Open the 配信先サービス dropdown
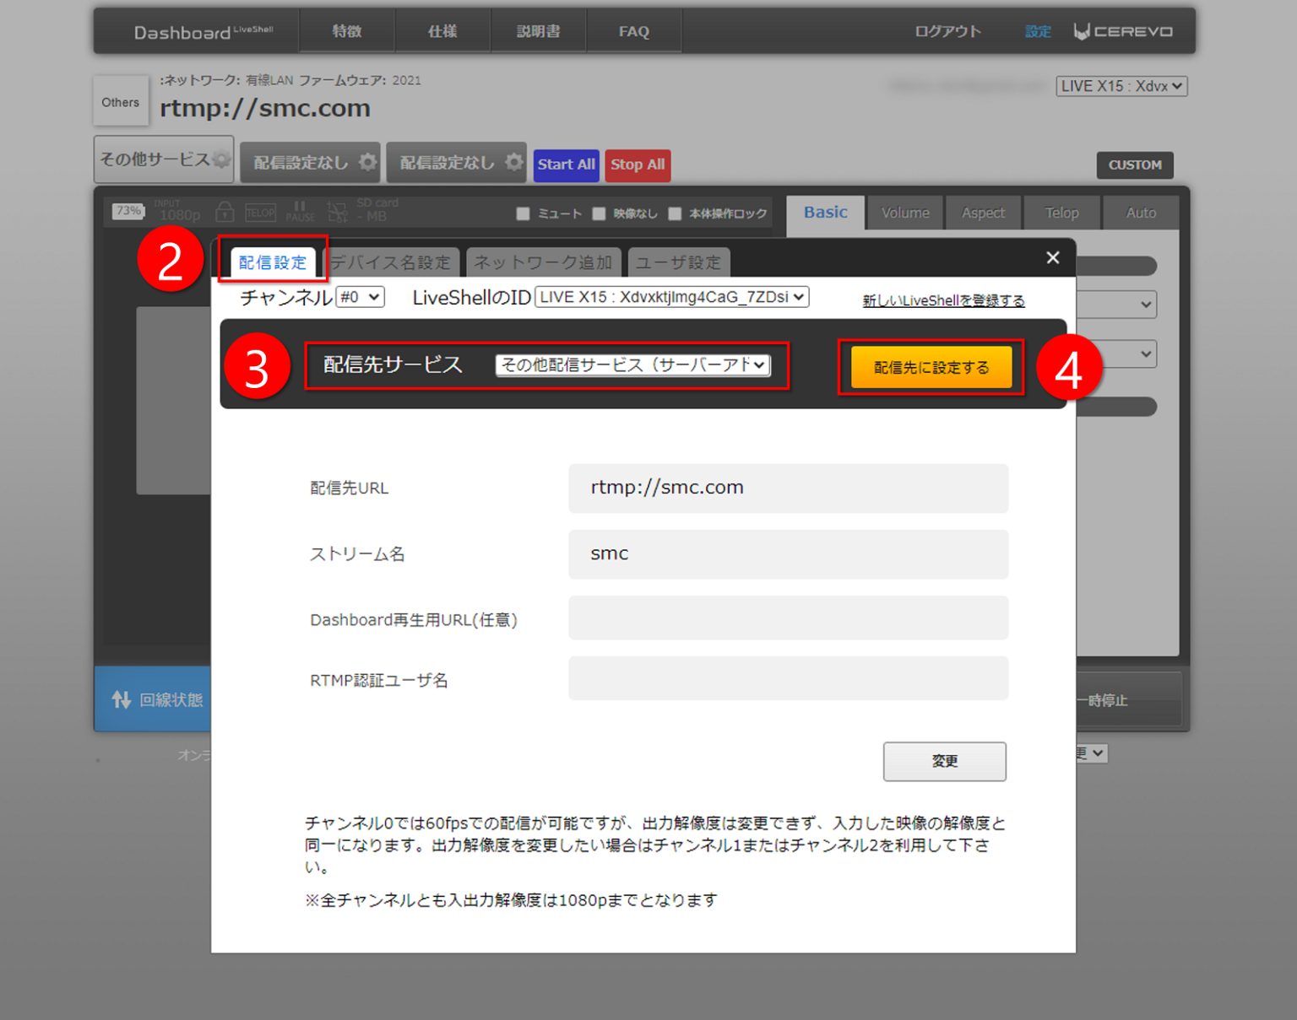The image size is (1297, 1020). pyautogui.click(x=632, y=364)
